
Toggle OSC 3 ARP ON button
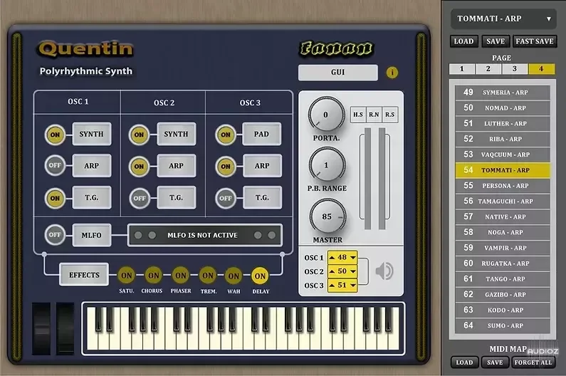[x=226, y=167]
